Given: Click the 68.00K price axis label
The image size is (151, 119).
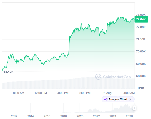Looking at the screenshot, I should pos(141,76).
